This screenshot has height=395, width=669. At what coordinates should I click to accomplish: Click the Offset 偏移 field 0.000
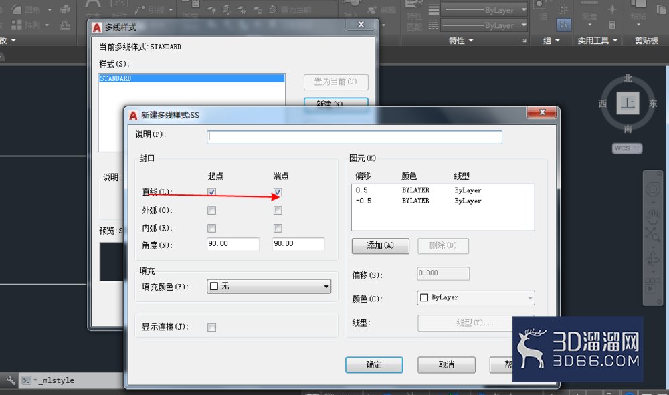pos(444,273)
